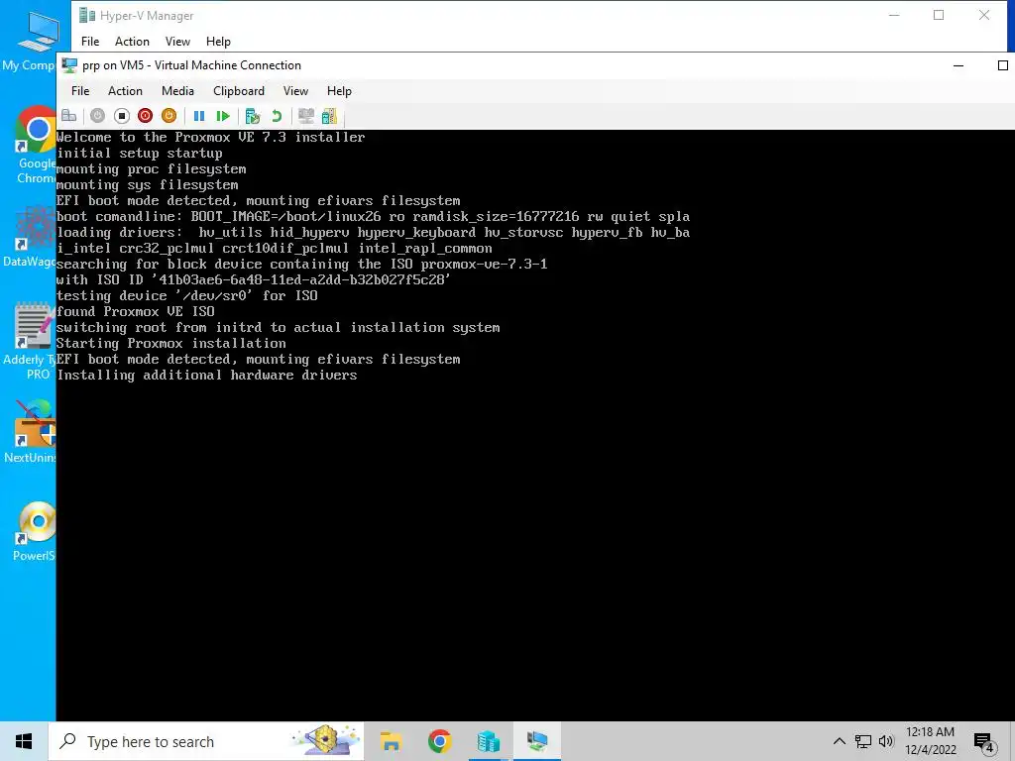Select the My Computer desktop icon
The width and height of the screenshot is (1015, 761).
[29, 40]
